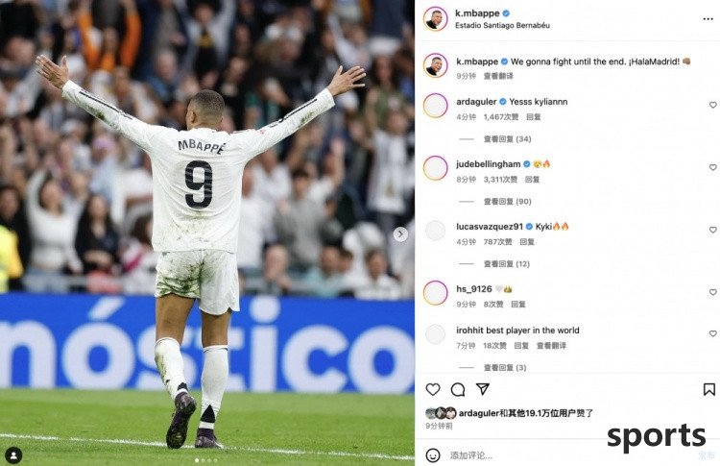Open the emoji picker smiley icon

(433, 455)
